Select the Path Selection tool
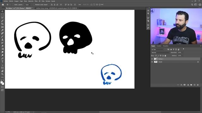 point(2,65)
